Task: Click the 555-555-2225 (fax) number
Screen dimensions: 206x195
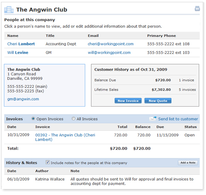Action: [26, 91]
